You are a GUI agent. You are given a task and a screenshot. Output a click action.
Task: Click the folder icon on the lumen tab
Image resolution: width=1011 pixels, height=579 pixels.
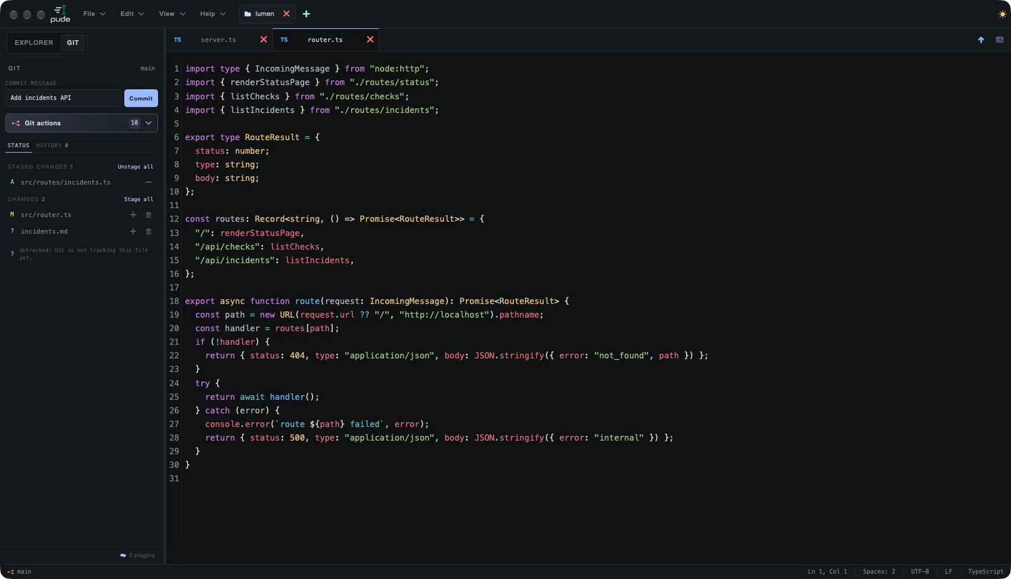point(247,14)
